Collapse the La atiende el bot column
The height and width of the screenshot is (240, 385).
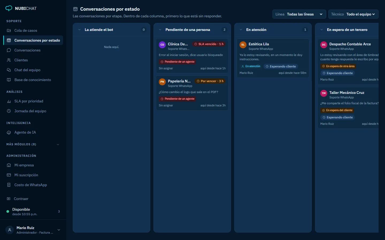click(x=79, y=30)
